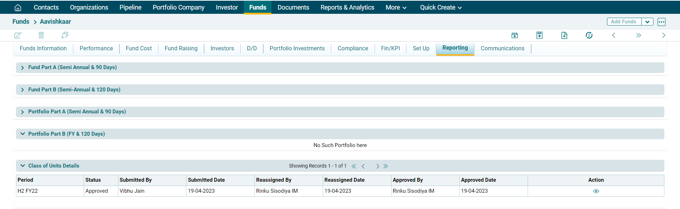This screenshot has height=209, width=680.
Task: Click the currency conversion dollar icon
Action: [x=589, y=35]
